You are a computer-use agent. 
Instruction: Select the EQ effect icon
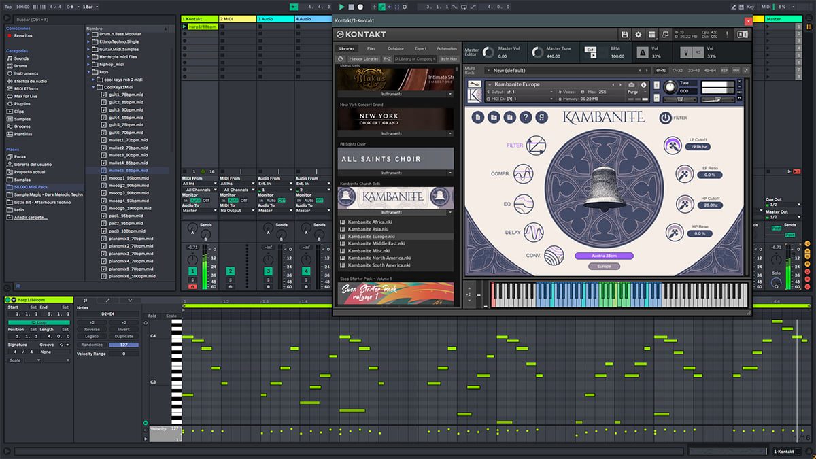coord(524,203)
